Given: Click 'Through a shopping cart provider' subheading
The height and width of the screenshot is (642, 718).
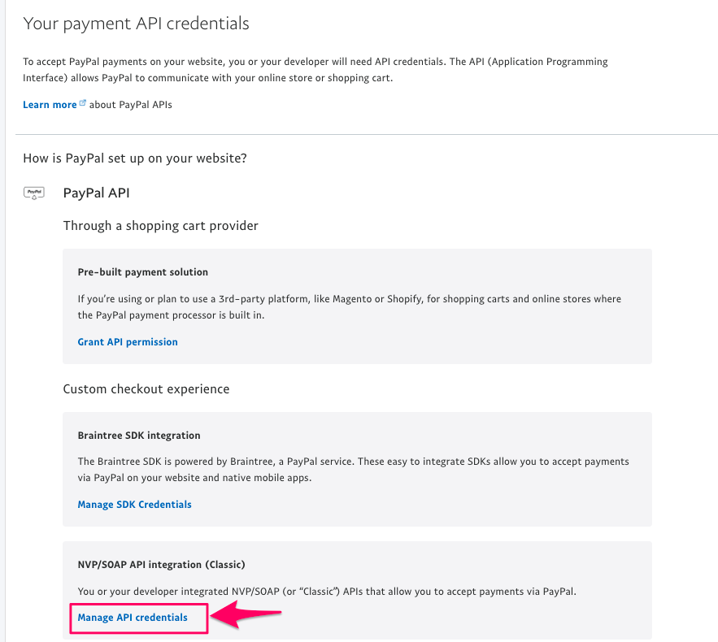Looking at the screenshot, I should [x=161, y=226].
